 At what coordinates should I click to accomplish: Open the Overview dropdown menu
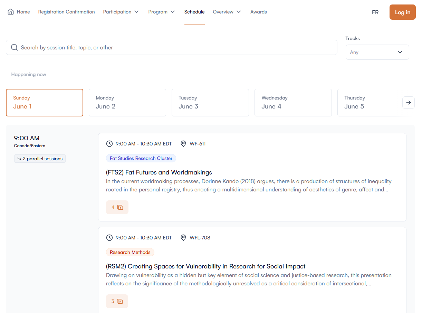pyautogui.click(x=227, y=12)
